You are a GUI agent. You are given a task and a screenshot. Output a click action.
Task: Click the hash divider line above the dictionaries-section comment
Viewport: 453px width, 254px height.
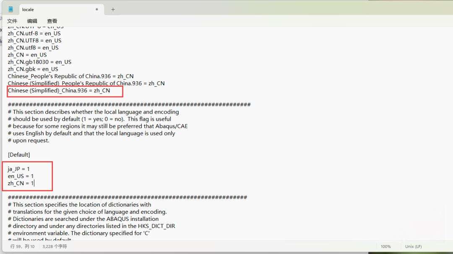tap(128, 197)
